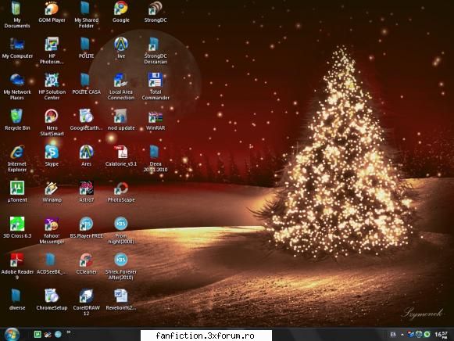454x341 pixels.
Task: Open the POLITE folder
Action: [x=86, y=44]
